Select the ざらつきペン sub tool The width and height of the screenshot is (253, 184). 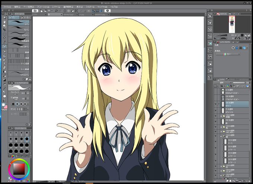coord(19,45)
